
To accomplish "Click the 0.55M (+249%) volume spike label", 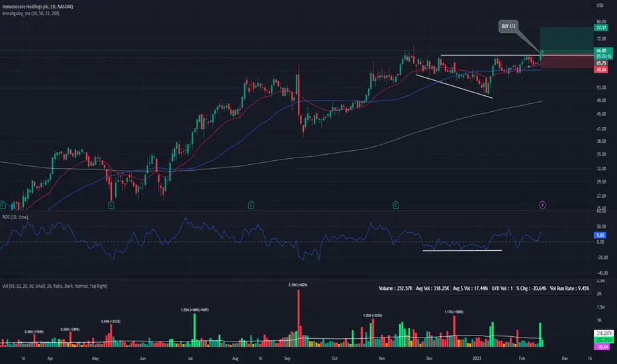I will (x=70, y=330).
